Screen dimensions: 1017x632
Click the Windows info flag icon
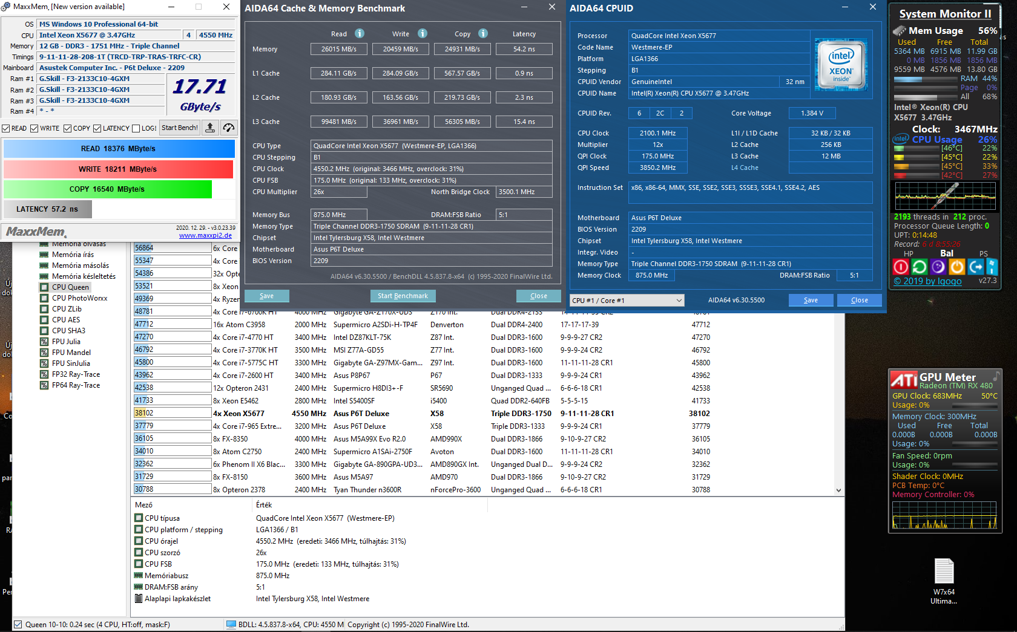click(992, 267)
